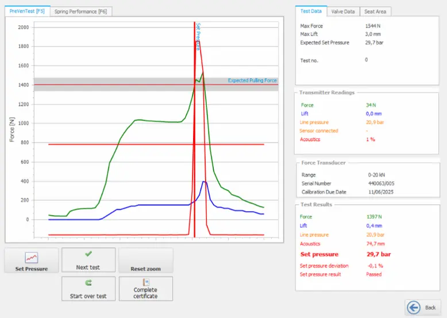447x318 pixels.
Task: Click the green arrow icon on Start over test
Action: pyautogui.click(x=88, y=283)
